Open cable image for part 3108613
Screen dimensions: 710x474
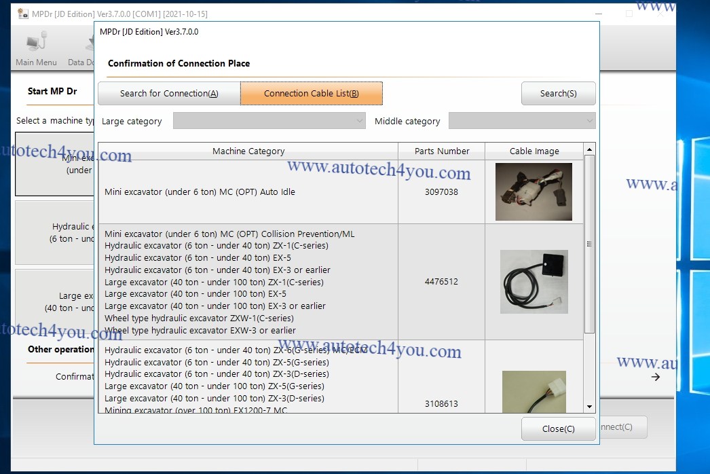tap(534, 392)
